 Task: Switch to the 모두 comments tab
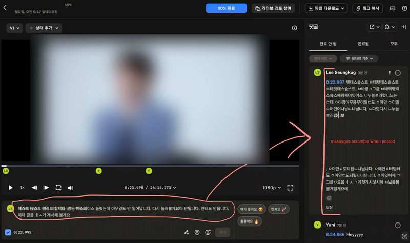tap(394, 44)
